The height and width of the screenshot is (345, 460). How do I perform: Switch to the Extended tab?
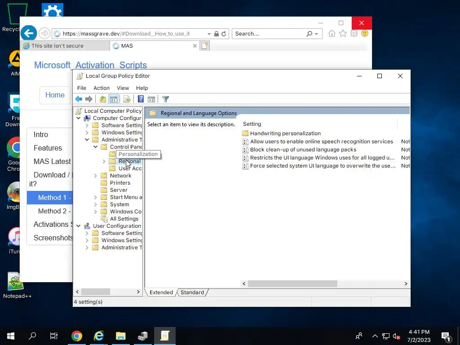point(161,292)
